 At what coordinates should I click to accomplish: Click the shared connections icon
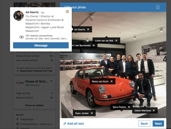click(21, 37)
